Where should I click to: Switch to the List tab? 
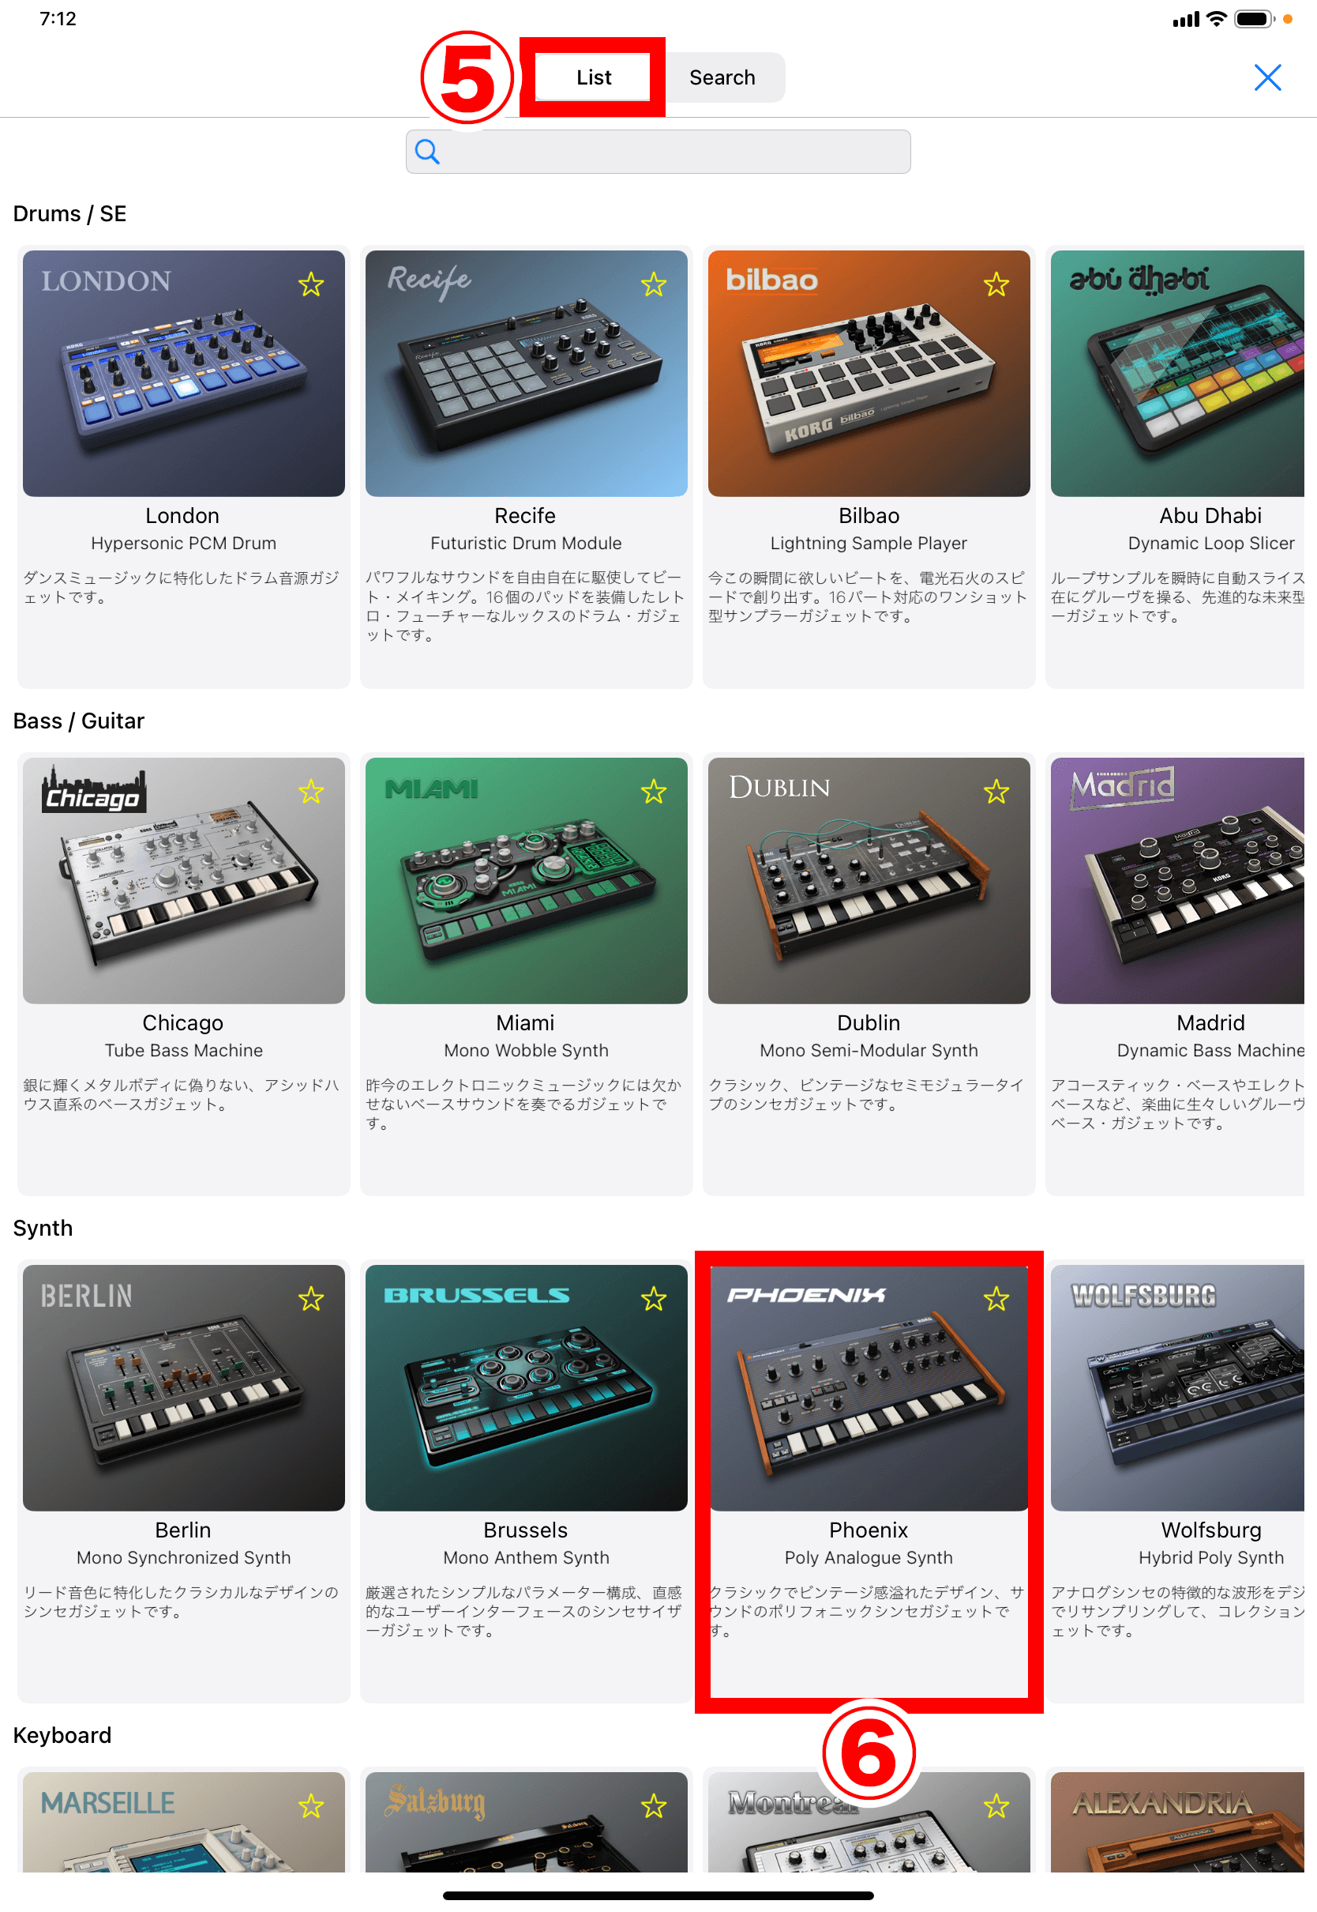[x=593, y=77]
